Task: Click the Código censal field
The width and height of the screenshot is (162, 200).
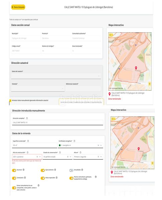Action: [26, 51]
